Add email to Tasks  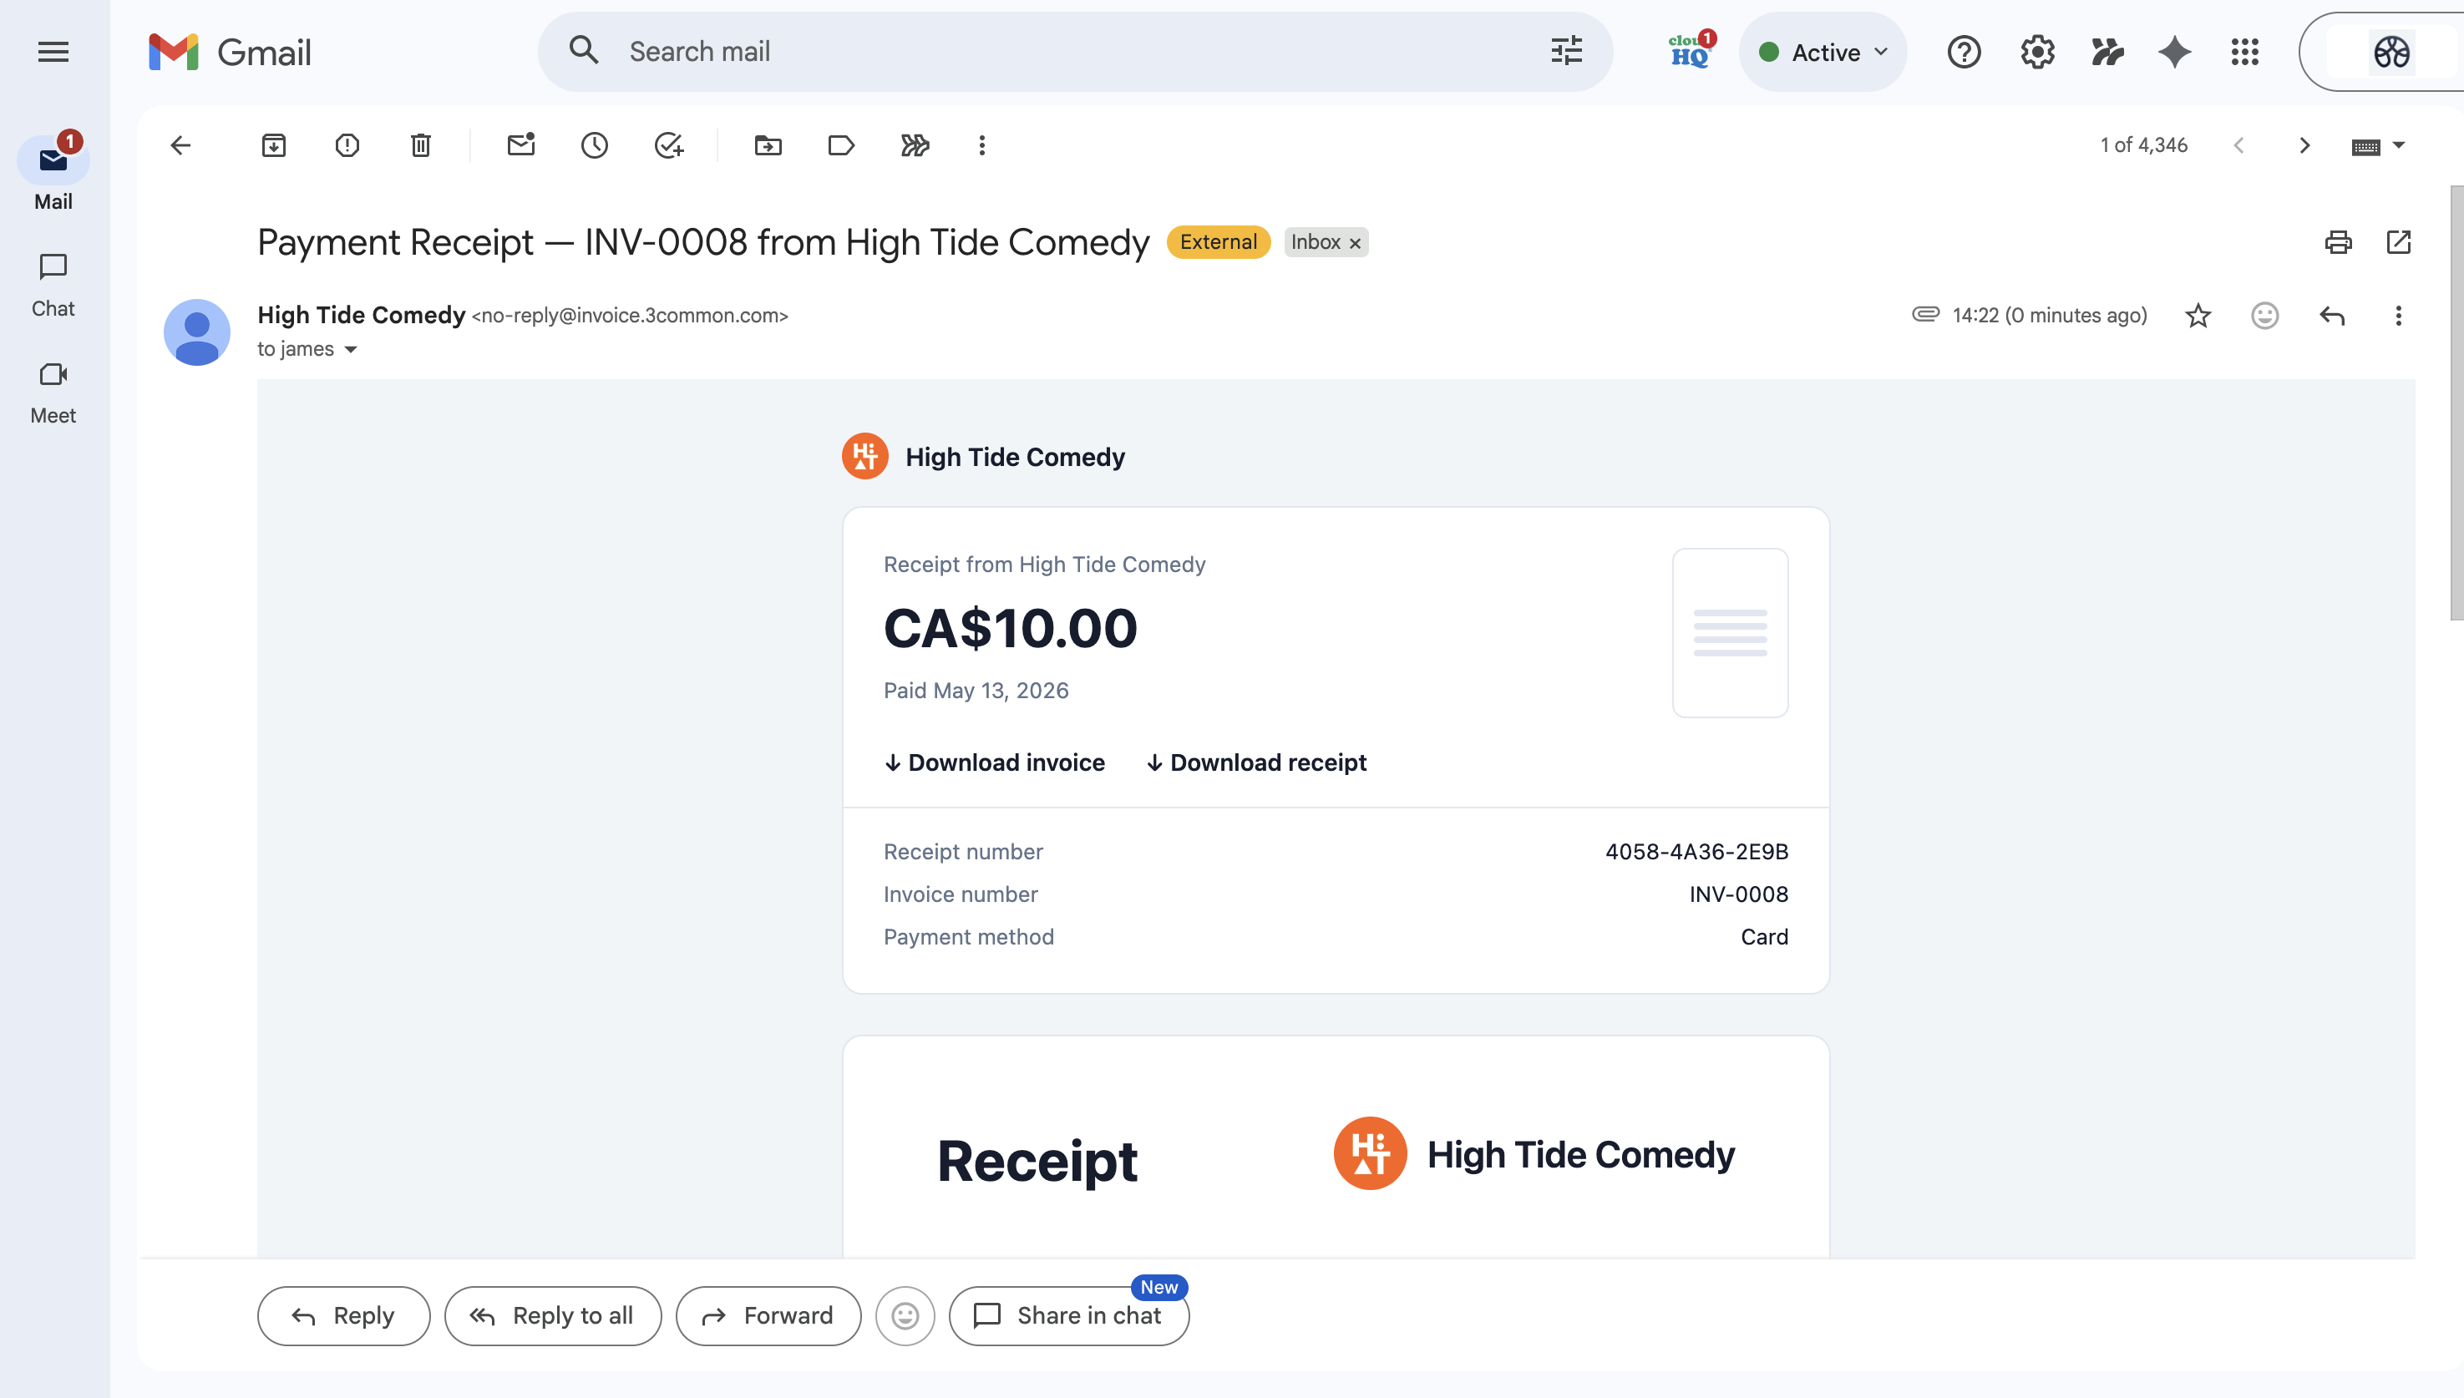coord(668,145)
